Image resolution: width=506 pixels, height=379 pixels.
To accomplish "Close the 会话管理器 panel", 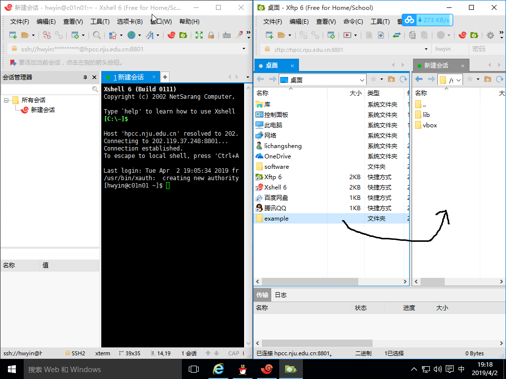I will click(x=94, y=77).
